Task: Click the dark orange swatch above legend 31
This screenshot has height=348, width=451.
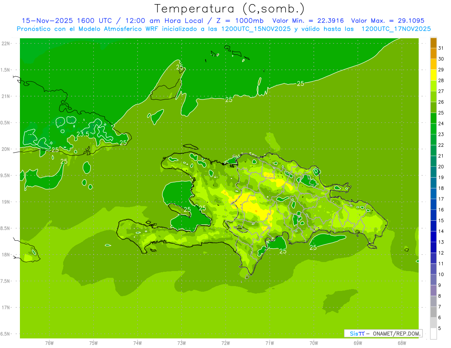Action: pos(433,43)
